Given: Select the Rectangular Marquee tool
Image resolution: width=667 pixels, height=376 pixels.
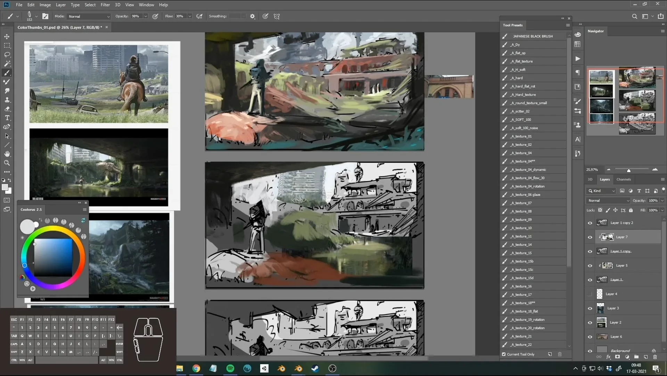Looking at the screenshot, I should (7, 45).
